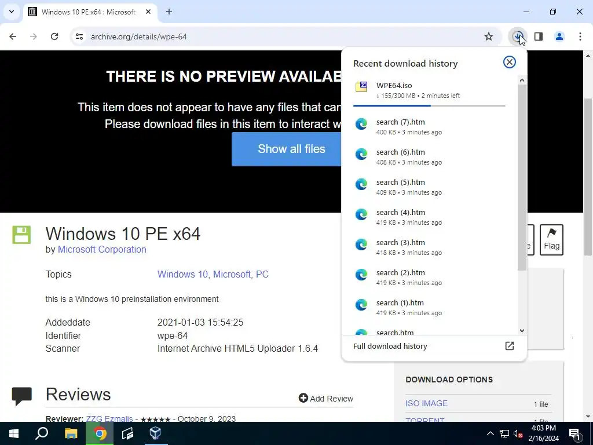Screen dimensions: 593x445
Task: Open the VirtualBox cube taskbar icon
Action: (x=155, y=433)
